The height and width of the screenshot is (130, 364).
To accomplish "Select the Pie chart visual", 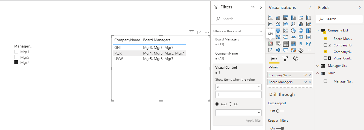I will (293, 31).
